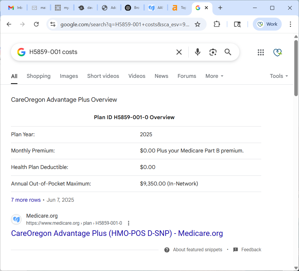Switch to the Shopping results tab
299x271 pixels.
point(39,76)
